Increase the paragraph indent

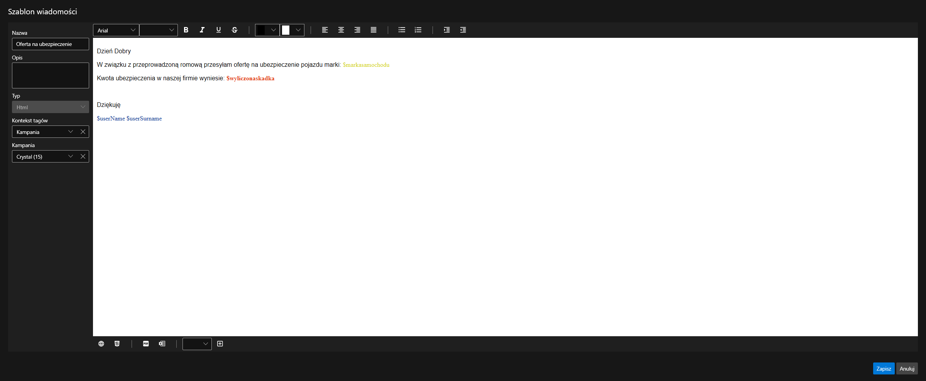pyautogui.click(x=447, y=30)
